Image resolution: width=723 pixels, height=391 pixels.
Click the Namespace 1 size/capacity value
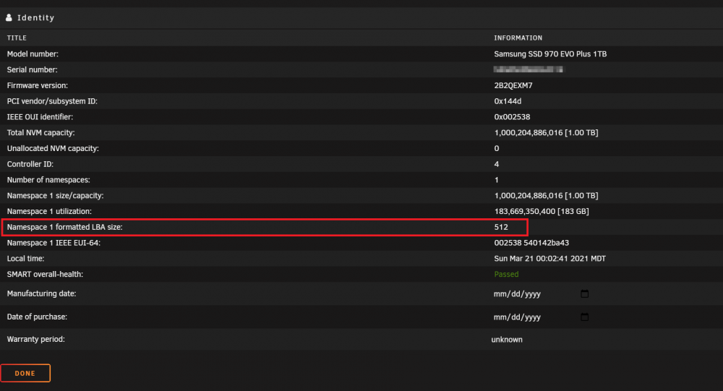coord(546,195)
